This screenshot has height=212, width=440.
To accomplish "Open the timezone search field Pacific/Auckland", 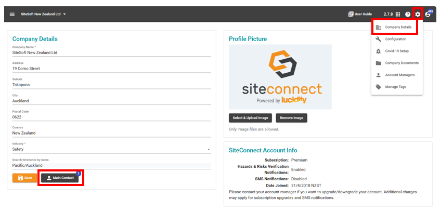I will [x=112, y=165].
